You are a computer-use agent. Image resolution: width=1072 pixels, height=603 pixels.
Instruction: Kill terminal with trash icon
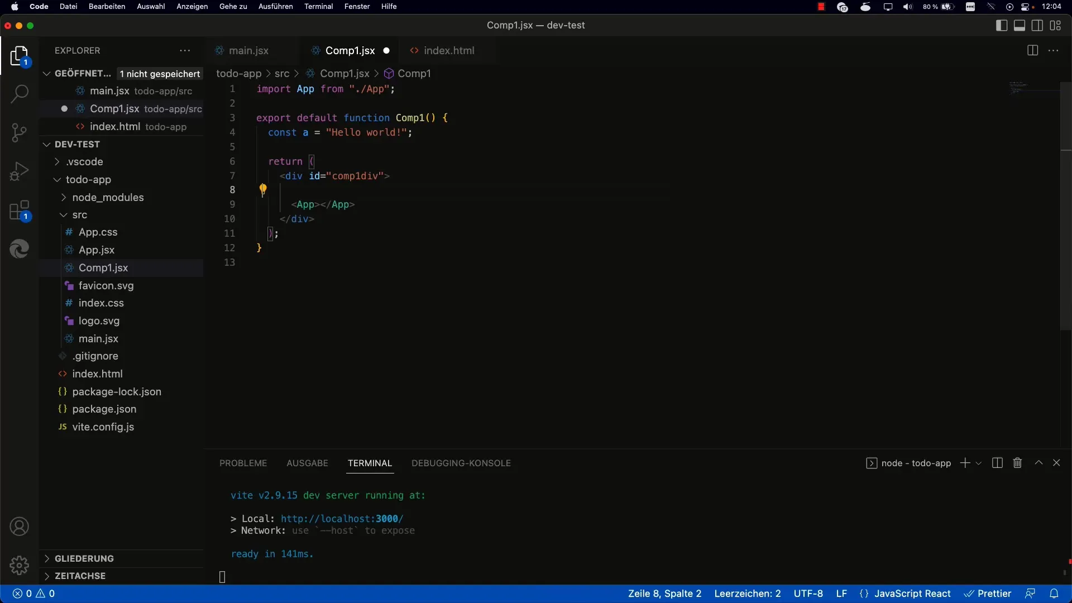[x=1017, y=463]
